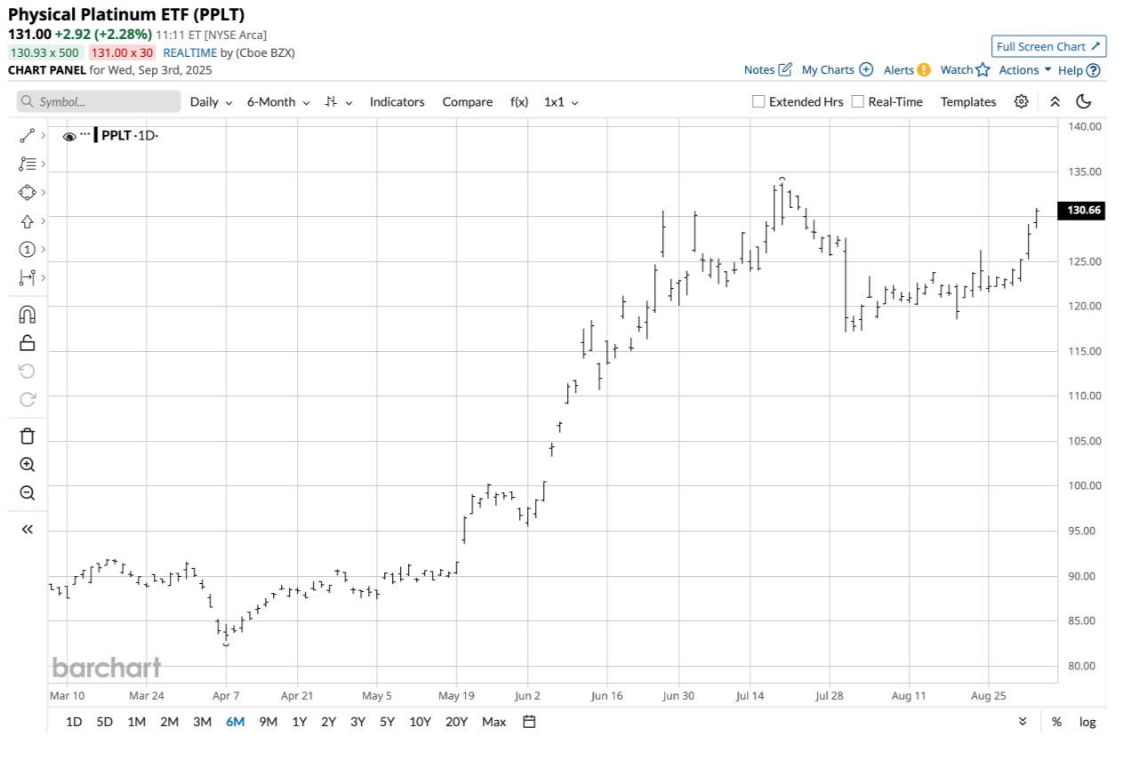Toggle the log scale button

click(1087, 722)
